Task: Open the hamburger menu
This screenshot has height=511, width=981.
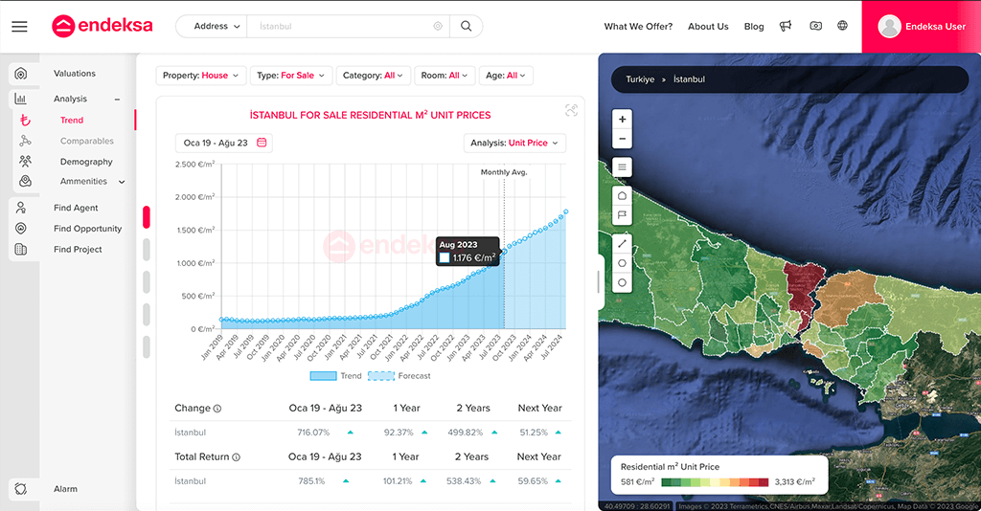Action: point(19,27)
